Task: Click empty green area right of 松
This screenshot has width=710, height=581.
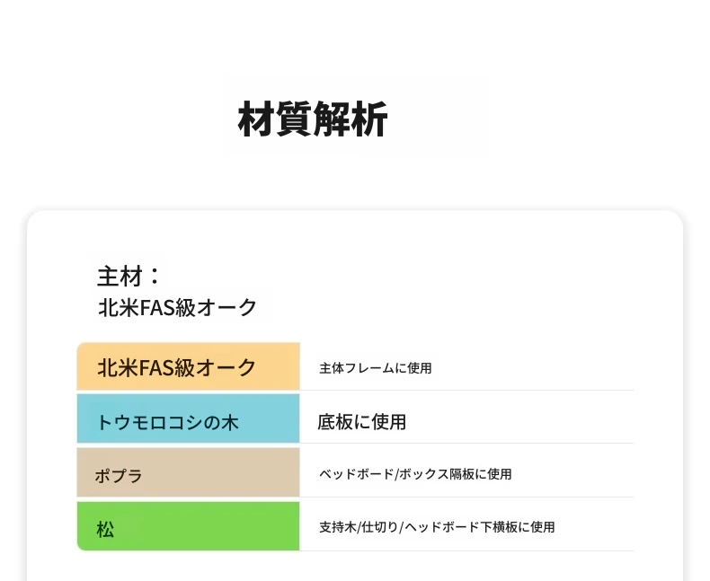Action: coord(216,528)
